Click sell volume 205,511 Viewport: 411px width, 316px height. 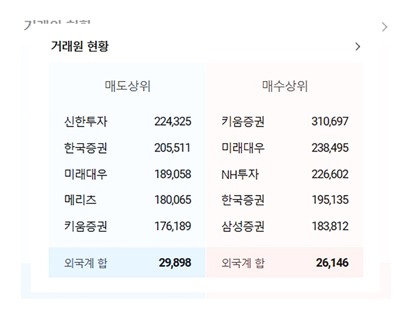pyautogui.click(x=172, y=148)
